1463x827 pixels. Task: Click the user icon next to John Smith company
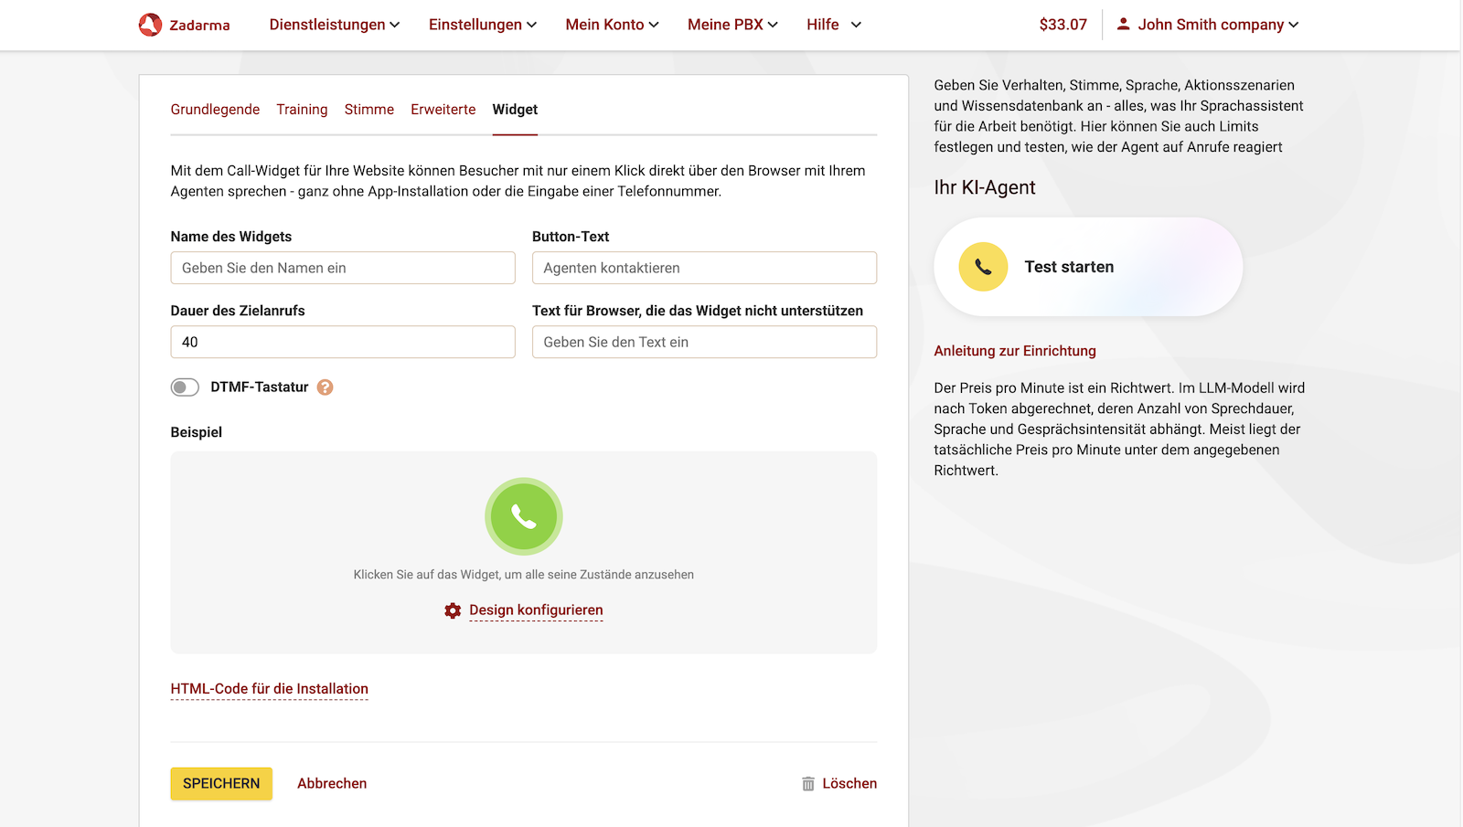coord(1123,25)
